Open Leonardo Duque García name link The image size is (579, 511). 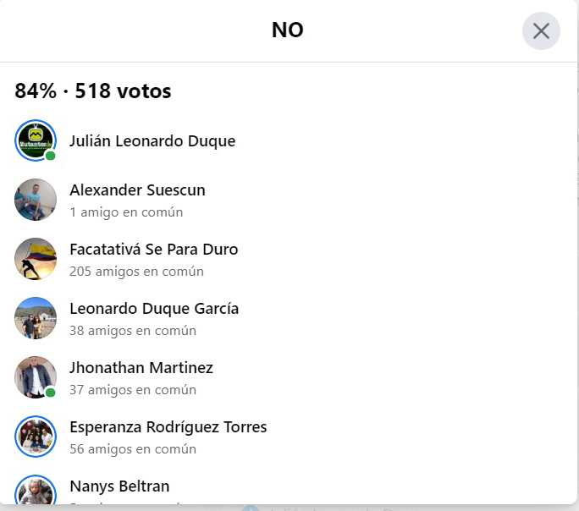[x=154, y=309]
